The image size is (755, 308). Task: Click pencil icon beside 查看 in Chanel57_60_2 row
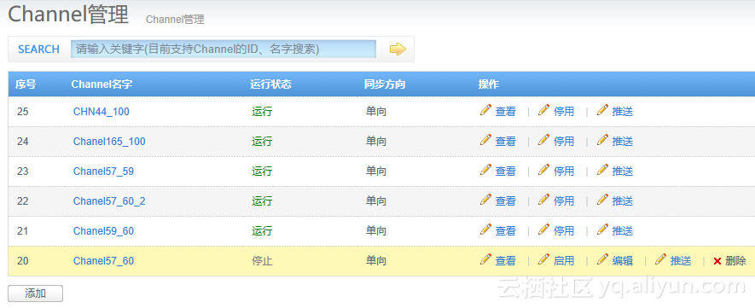click(485, 200)
